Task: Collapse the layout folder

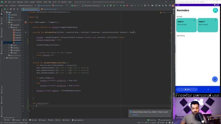Action: 9,28
